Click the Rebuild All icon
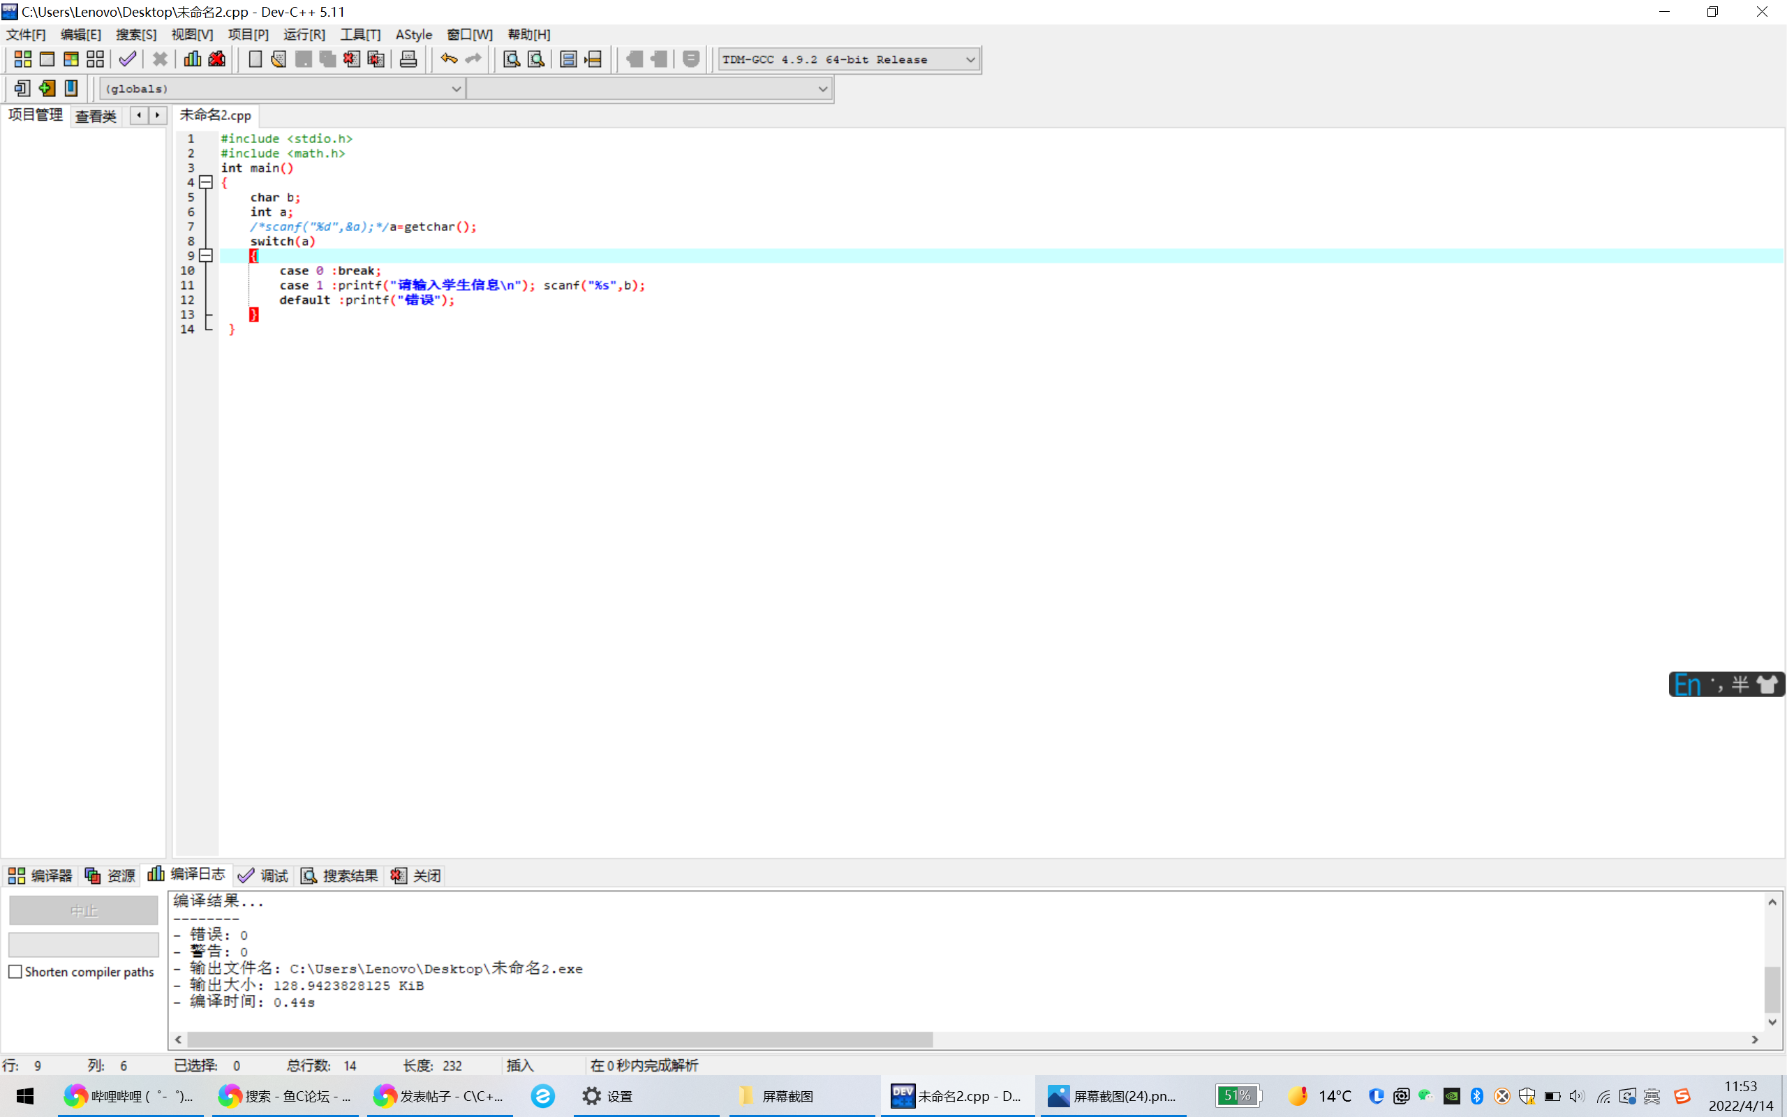 tap(95, 59)
